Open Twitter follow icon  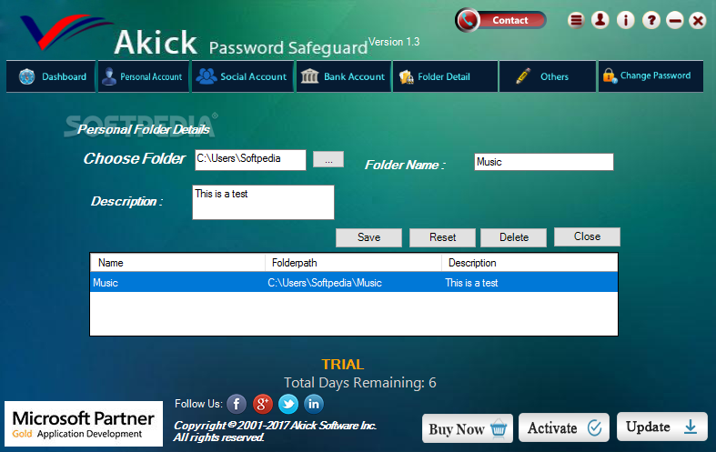[288, 404]
